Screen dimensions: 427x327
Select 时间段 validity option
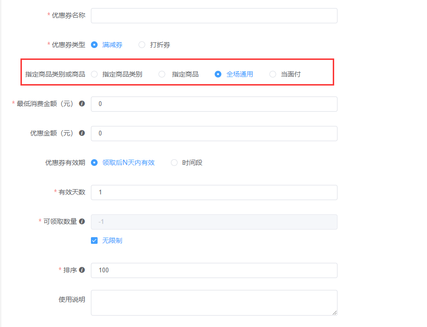[x=174, y=163]
